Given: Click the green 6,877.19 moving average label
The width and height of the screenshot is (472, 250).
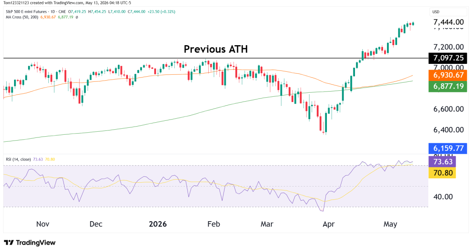Looking at the screenshot, I should (x=448, y=86).
